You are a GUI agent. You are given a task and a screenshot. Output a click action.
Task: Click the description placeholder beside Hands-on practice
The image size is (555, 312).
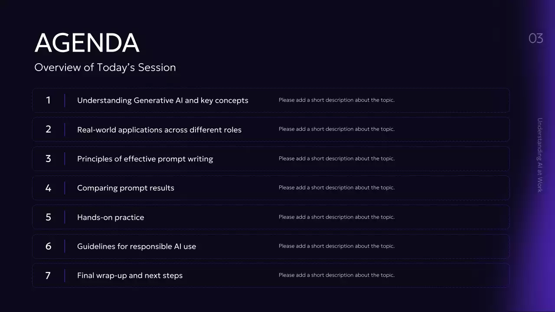pos(336,217)
